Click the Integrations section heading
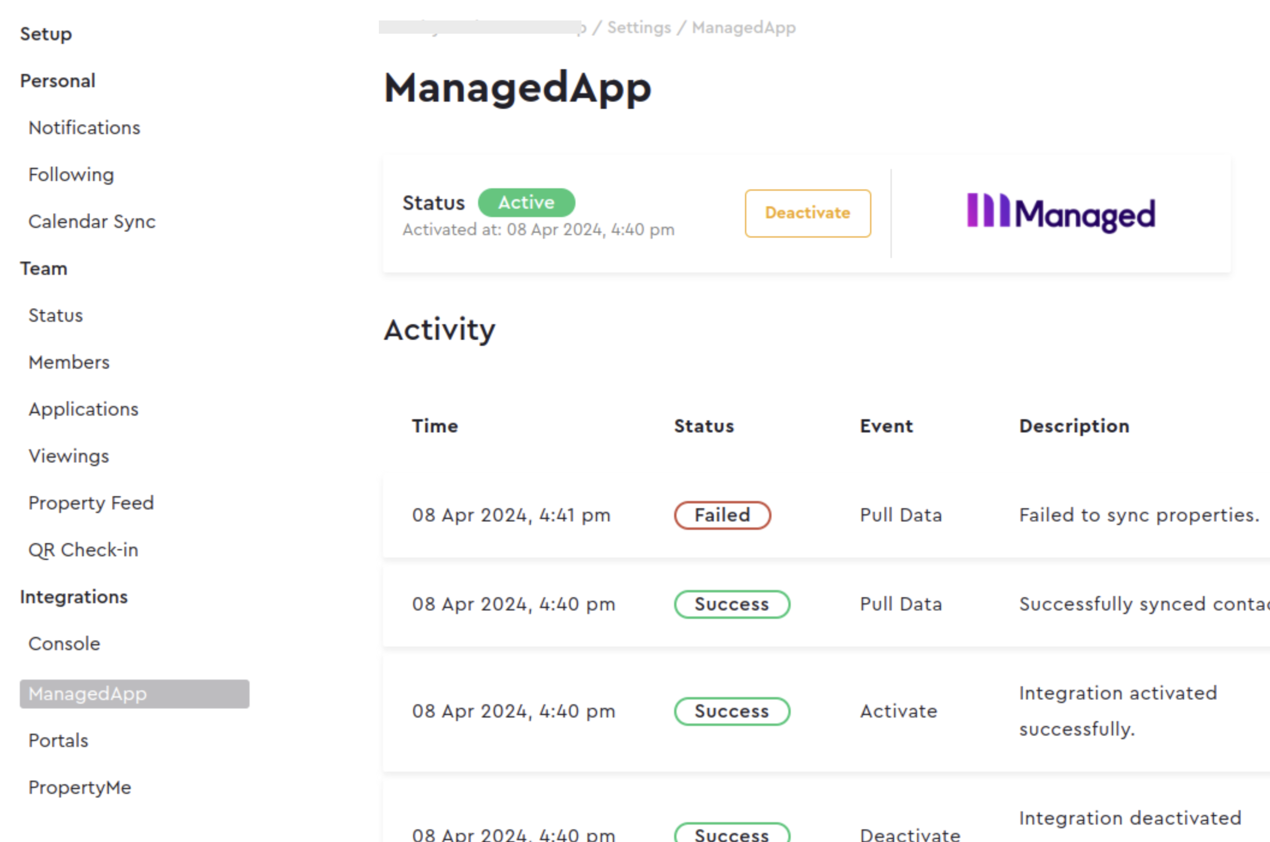 pyautogui.click(x=73, y=597)
